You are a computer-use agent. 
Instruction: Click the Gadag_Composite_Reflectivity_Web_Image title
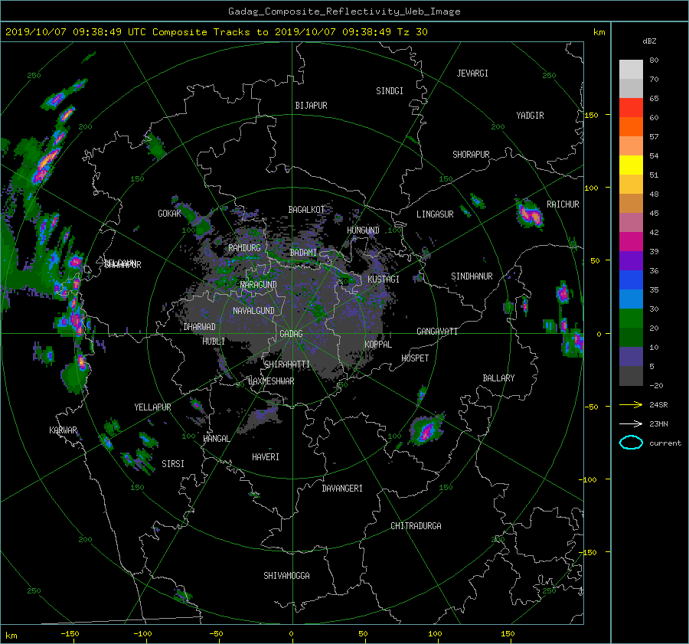click(x=344, y=11)
